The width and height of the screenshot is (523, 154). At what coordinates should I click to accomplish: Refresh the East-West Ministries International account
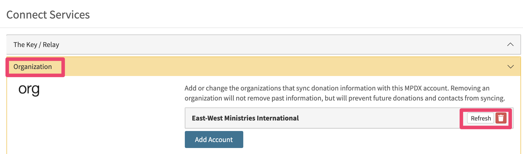pyautogui.click(x=481, y=118)
